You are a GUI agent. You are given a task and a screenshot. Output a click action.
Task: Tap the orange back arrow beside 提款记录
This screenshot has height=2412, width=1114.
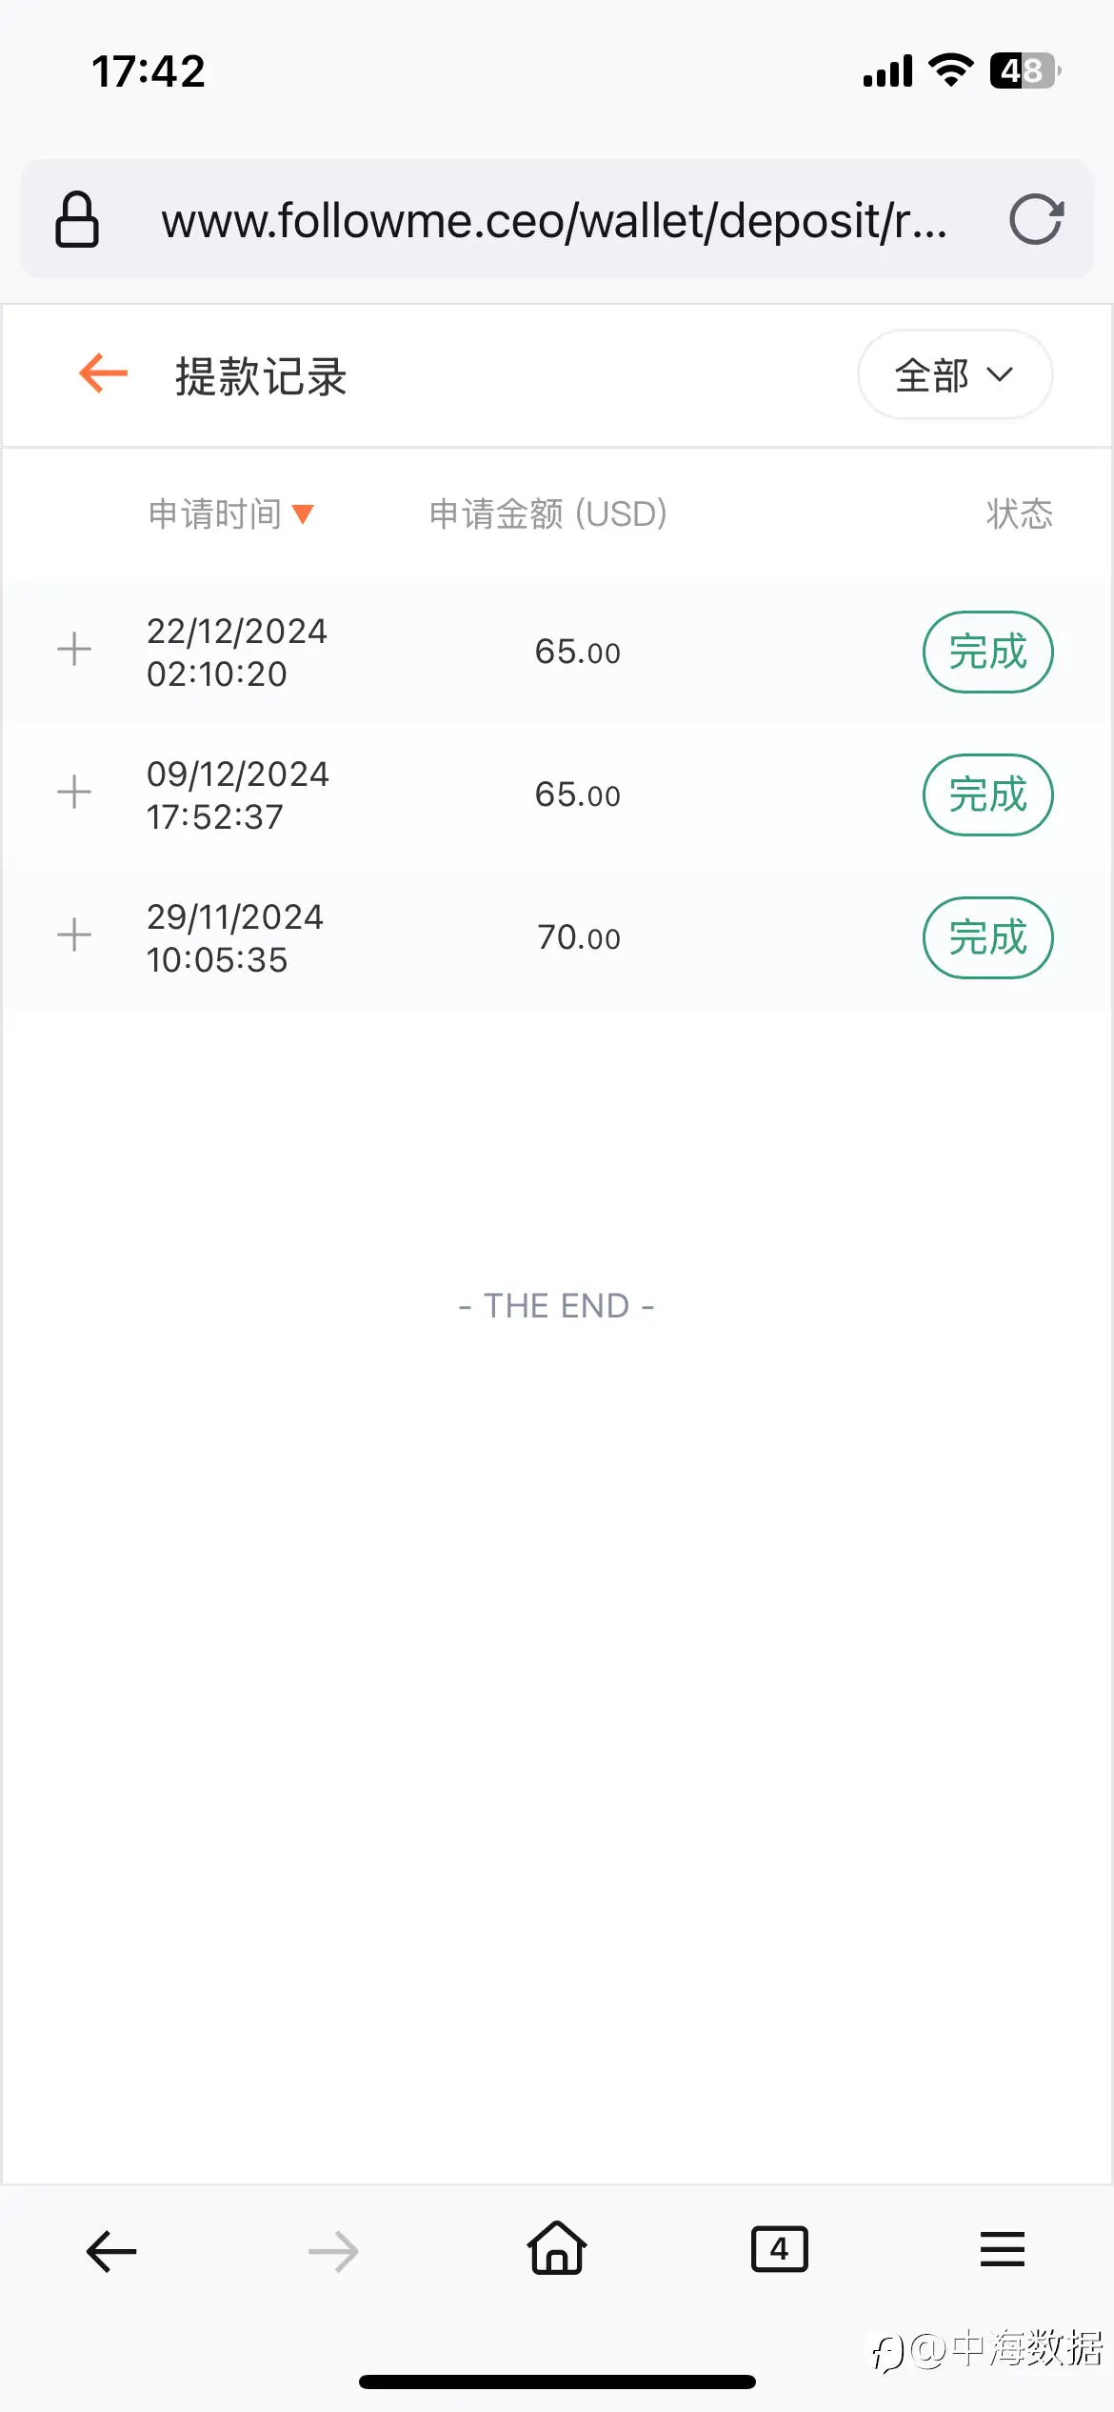coord(103,373)
